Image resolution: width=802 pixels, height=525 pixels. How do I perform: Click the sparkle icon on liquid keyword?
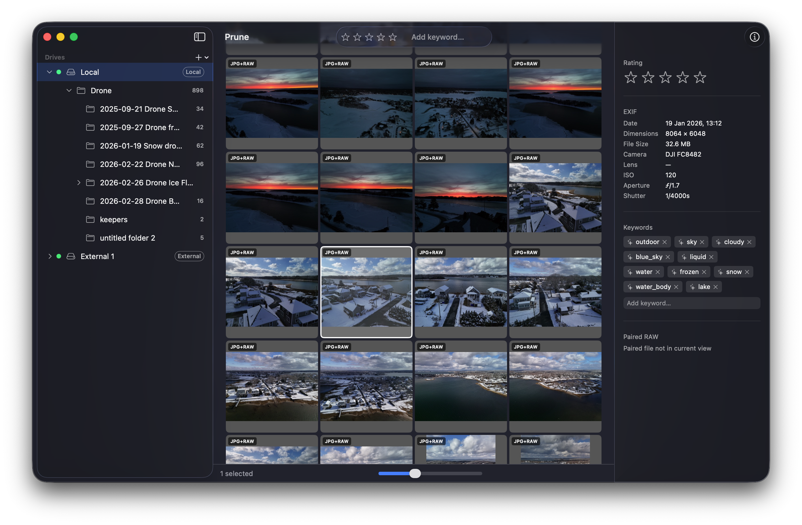tap(684, 257)
